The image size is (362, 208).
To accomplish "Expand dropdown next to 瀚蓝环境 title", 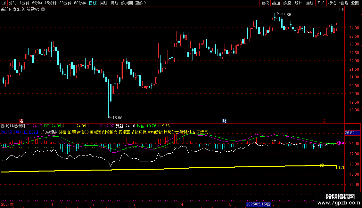I will click(43, 9).
